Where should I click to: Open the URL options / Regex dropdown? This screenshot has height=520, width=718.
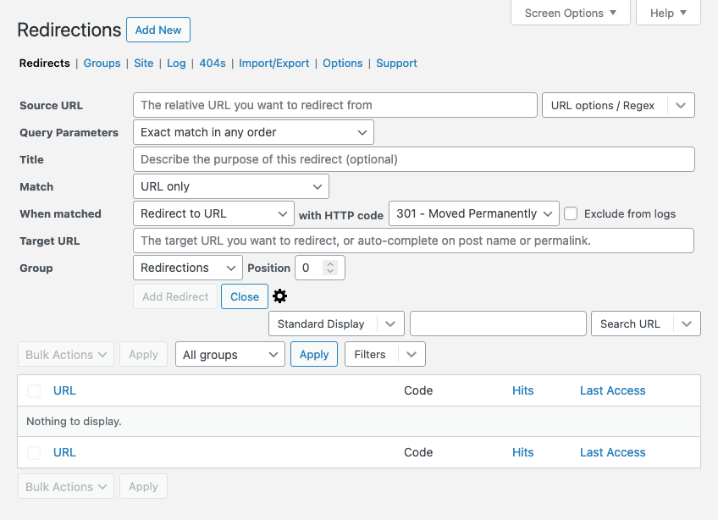pyautogui.click(x=618, y=105)
